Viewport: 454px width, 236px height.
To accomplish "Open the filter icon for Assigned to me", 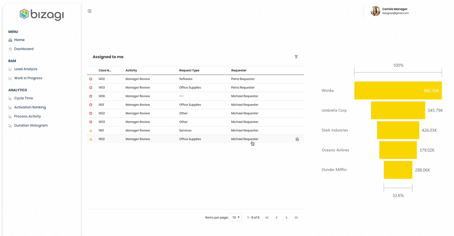I will (296, 57).
